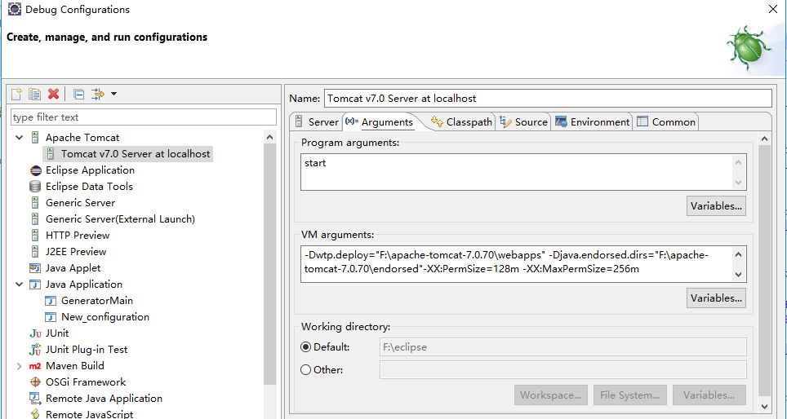Open the Environment tab
The width and height of the screenshot is (787, 419).
[x=592, y=122]
